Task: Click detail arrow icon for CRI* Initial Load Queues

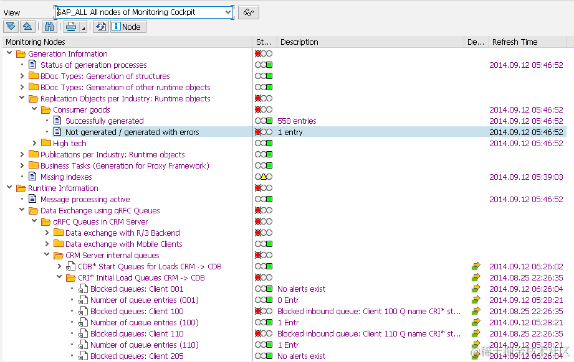Action: tap(476, 277)
